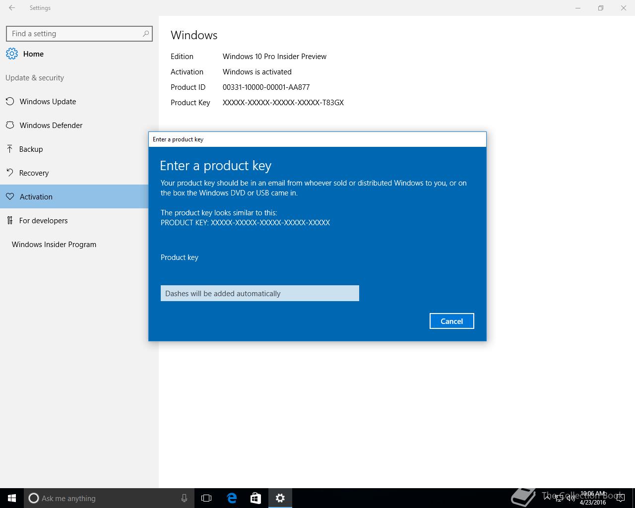Click the Recovery history icon
Screen dimensions: 635x508
click(x=10, y=173)
